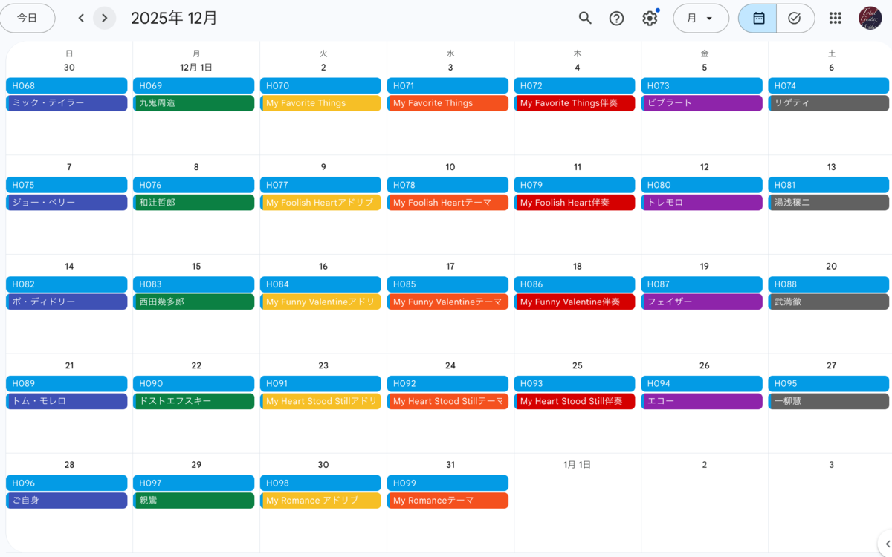Open the settings gear menu
Viewport: 892px width, 557px height.
pyautogui.click(x=650, y=19)
